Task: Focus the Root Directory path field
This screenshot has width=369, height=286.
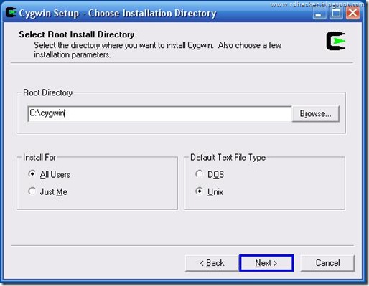Action: [x=159, y=114]
